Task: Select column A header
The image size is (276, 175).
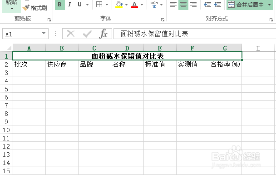Action: pyautogui.click(x=29, y=48)
